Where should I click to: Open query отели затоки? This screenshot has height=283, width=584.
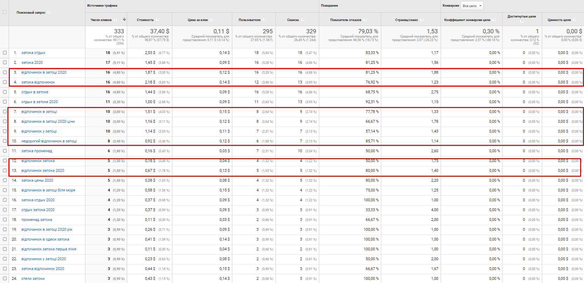(33, 278)
